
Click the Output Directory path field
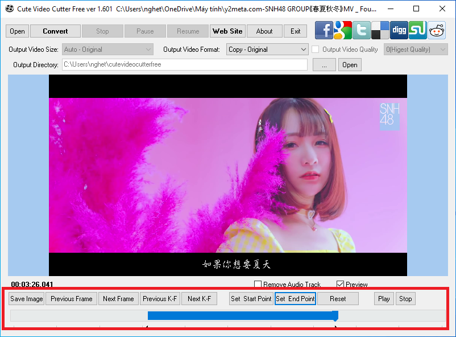coord(184,64)
